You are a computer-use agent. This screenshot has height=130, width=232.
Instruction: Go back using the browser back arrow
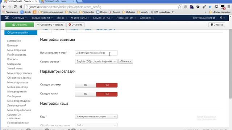(4, 7)
